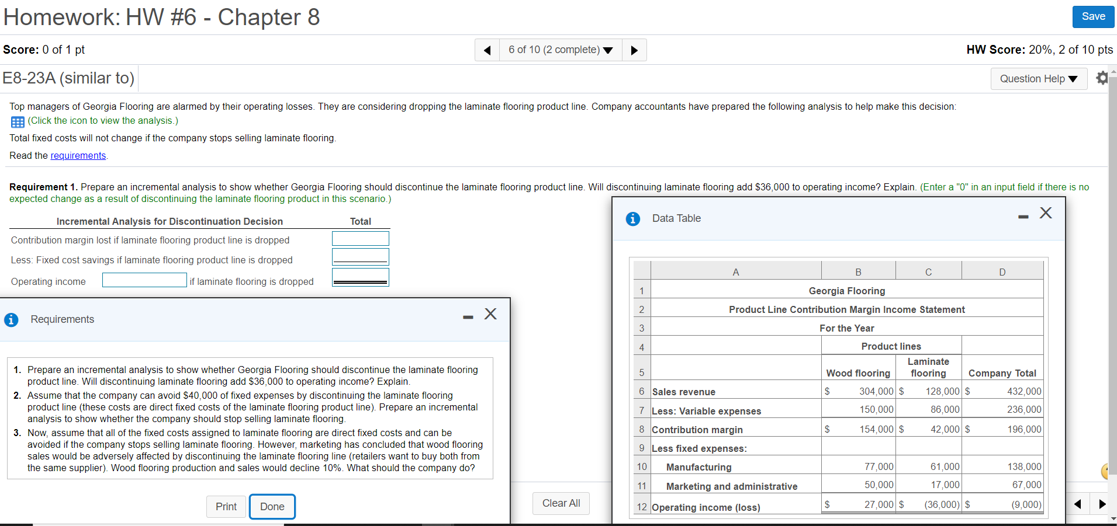Click the fixed cost savings input field
Image resolution: width=1117 pixels, height=526 pixels.
(360, 257)
